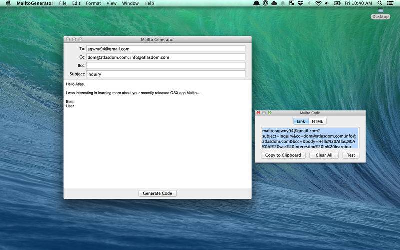The height and width of the screenshot is (250, 400).
Task: Open the window-grid menu bar icon
Action: (x=292, y=3)
